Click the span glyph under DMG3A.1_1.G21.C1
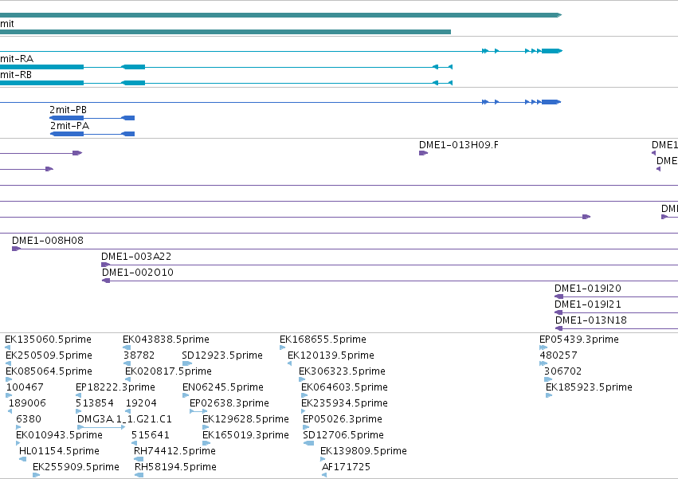Screen dimensions: 678x479 [101, 427]
